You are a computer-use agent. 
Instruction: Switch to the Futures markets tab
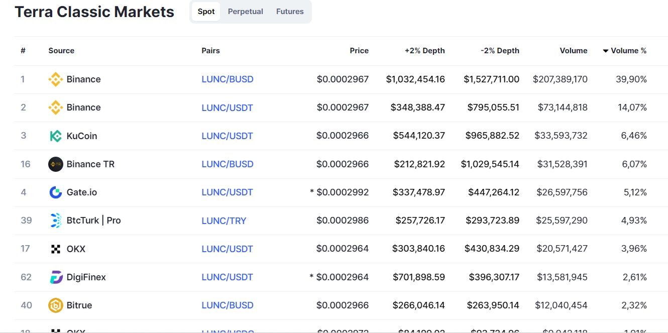pos(290,12)
